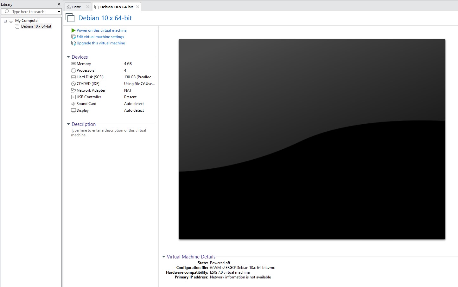Click the Sound Card speaker icon
This screenshot has height=287, width=458.
(73, 104)
